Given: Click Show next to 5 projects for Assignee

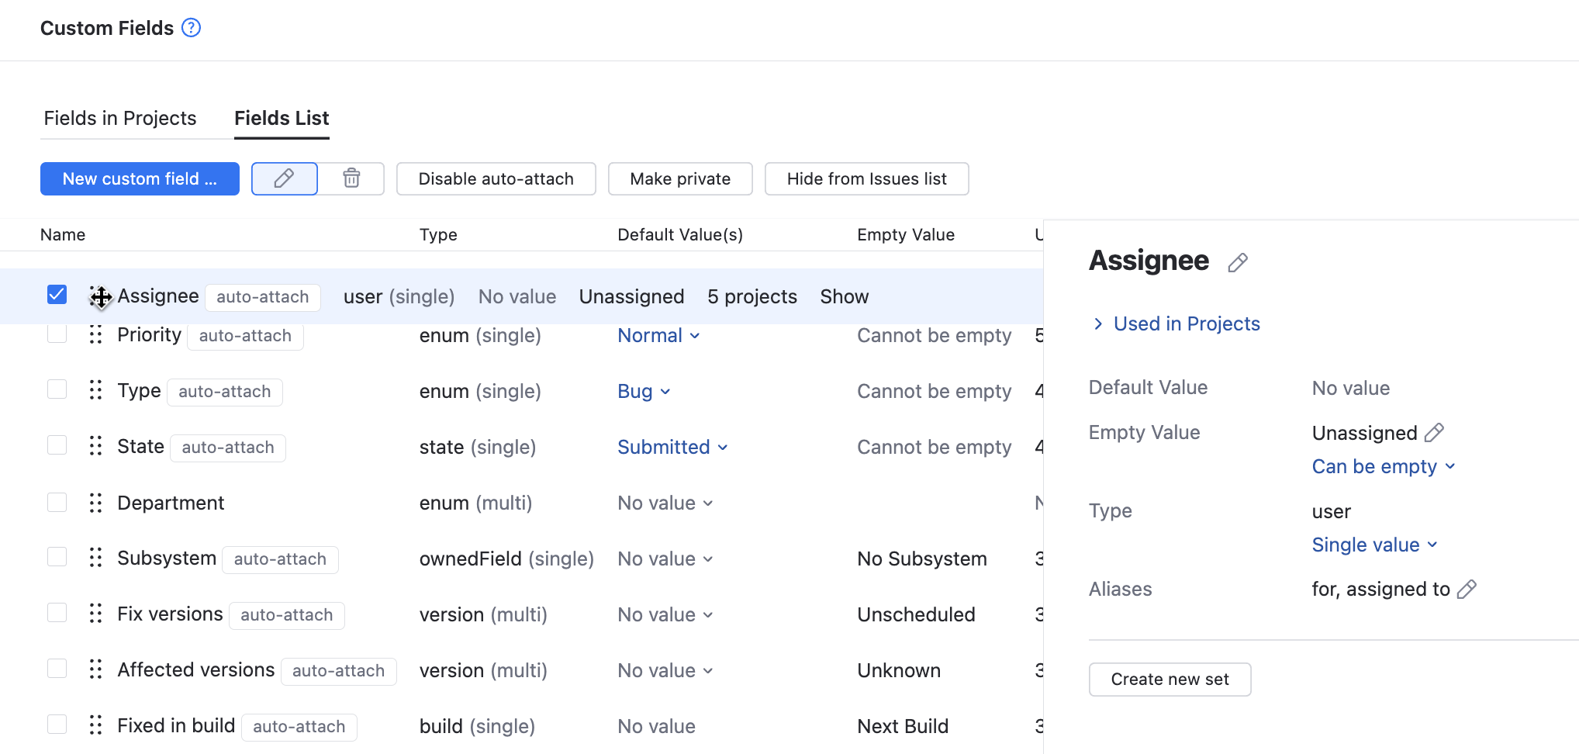Looking at the screenshot, I should (844, 296).
